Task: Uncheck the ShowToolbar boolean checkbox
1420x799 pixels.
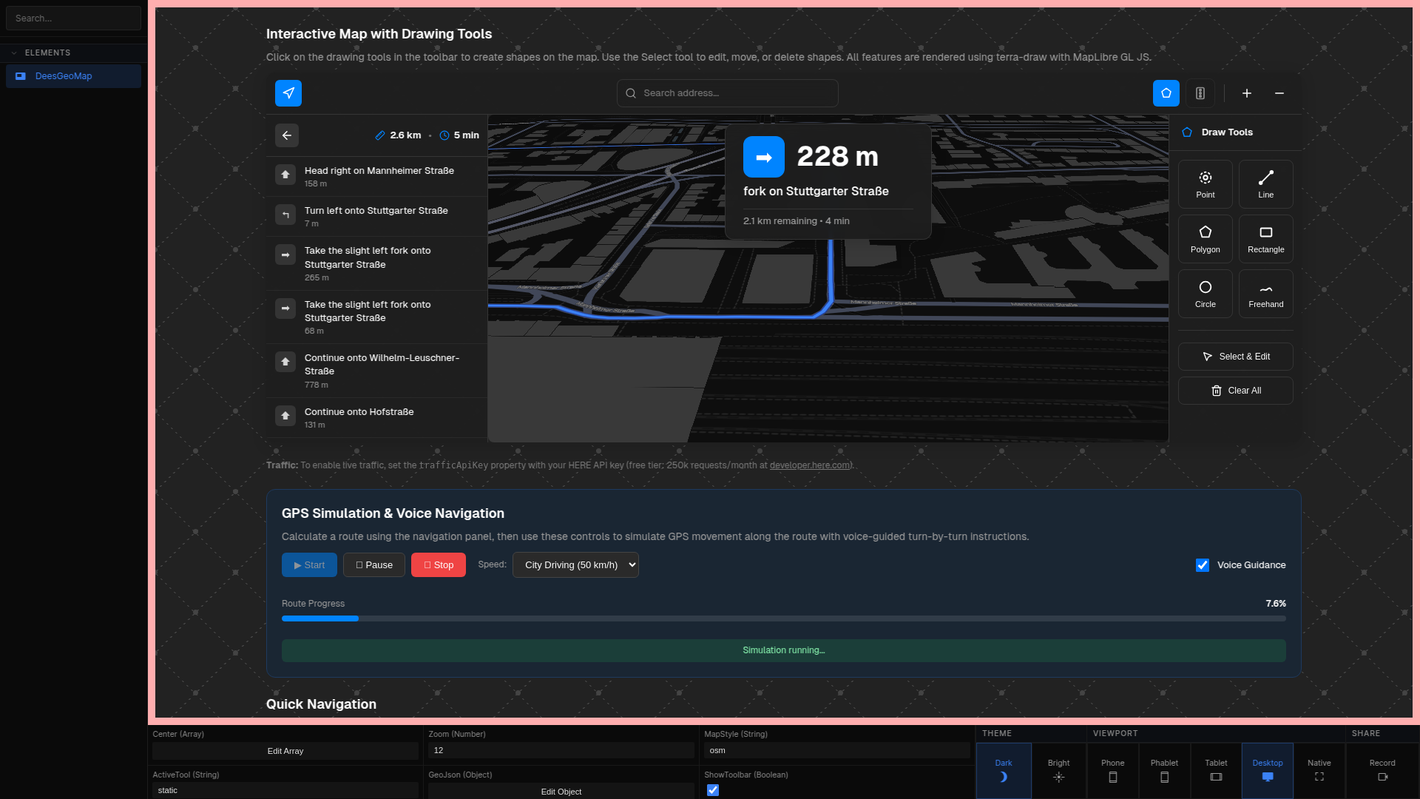Action: coord(713,790)
